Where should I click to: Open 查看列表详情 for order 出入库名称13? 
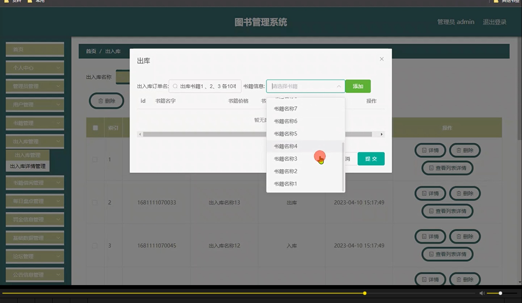(447, 211)
